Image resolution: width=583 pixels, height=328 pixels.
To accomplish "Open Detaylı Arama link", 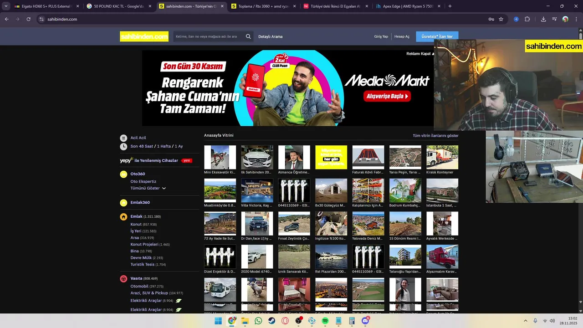I will pyautogui.click(x=271, y=36).
